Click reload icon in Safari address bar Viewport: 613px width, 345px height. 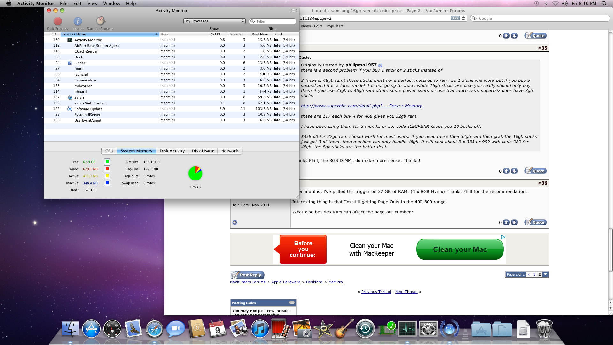click(x=463, y=19)
